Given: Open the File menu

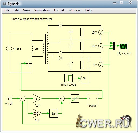Looking at the screenshot, I should [7, 10].
